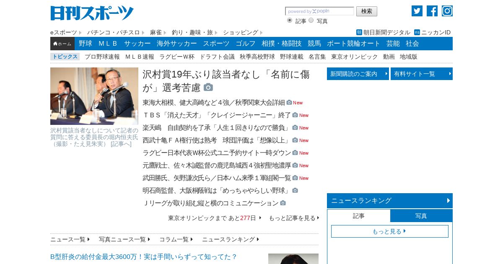Open 有料サイト一覧 button
Viewport: 503px width, 264px height.
tap(422, 74)
